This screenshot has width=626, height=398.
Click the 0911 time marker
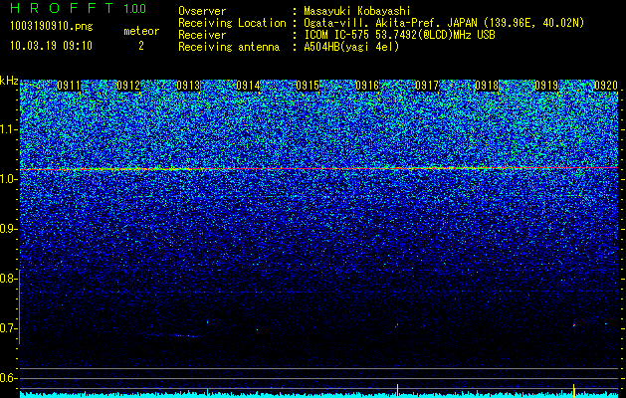point(69,86)
